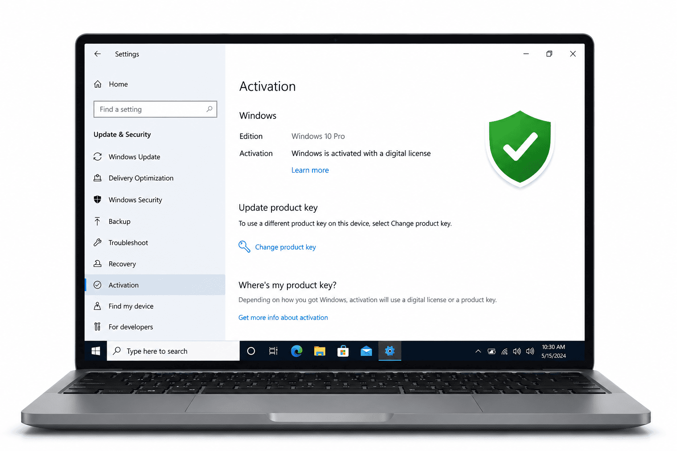Click 'Windows is activated with a digital license'

[x=361, y=153]
